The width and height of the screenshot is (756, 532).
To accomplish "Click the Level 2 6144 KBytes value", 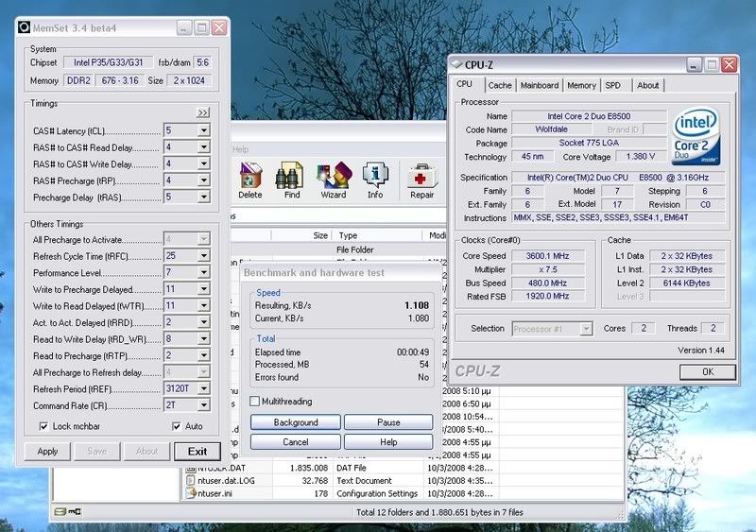I will 687,283.
